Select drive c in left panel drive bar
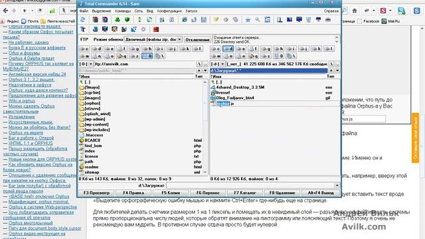Screen dimensions: 425x239 84,48
